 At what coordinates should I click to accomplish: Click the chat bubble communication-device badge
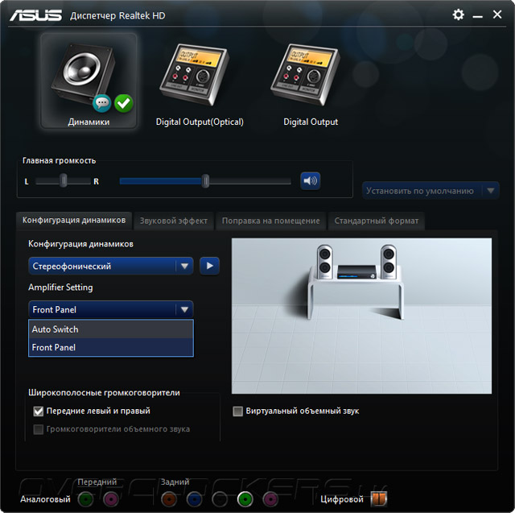[x=102, y=104]
